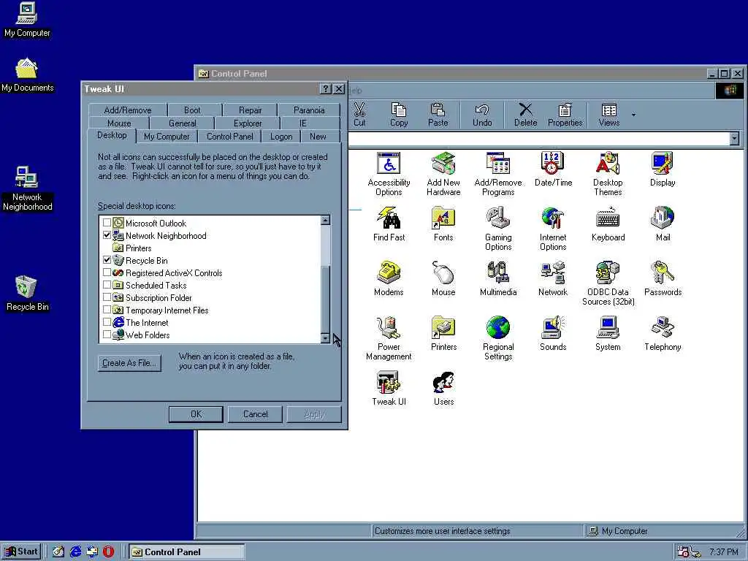The height and width of the screenshot is (561, 748).
Task: Open Printers icon in Control Panel
Action: tap(443, 334)
